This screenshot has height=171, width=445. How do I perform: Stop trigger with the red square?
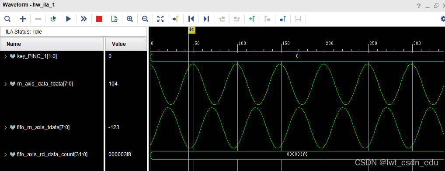tap(99, 19)
